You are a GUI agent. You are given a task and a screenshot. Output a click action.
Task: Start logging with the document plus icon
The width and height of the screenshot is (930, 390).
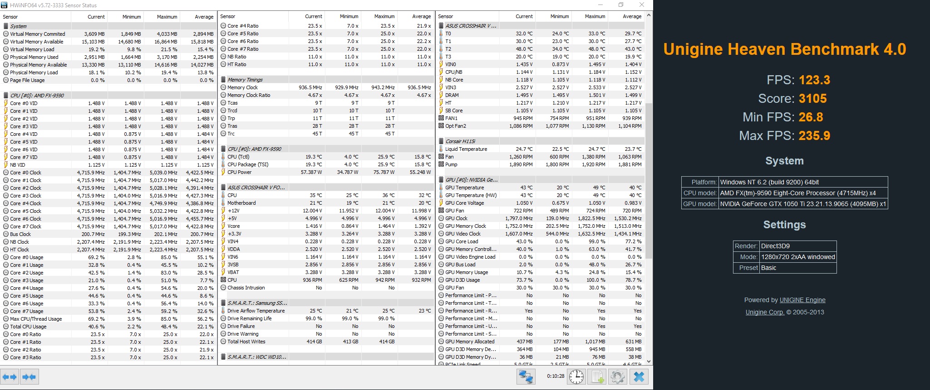pyautogui.click(x=597, y=376)
